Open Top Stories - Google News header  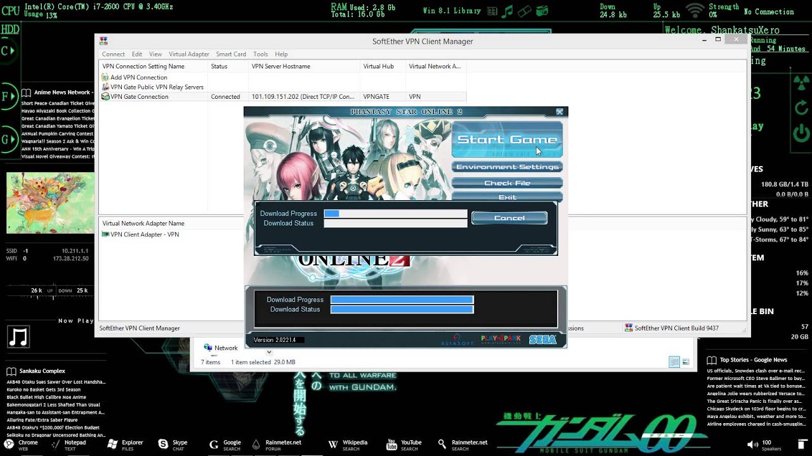tap(747, 360)
